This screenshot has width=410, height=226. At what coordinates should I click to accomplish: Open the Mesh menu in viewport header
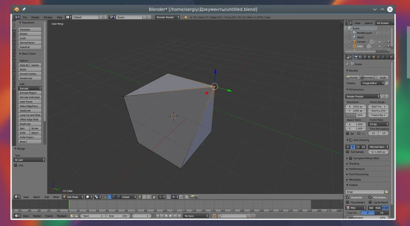[x=56, y=197]
